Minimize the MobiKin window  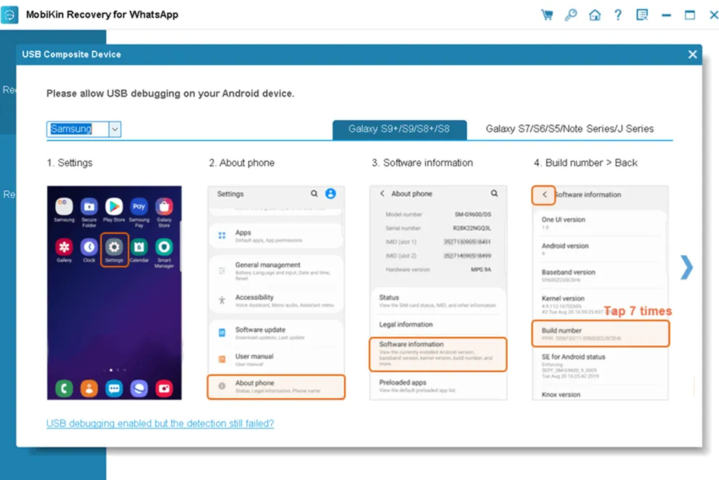[667, 15]
